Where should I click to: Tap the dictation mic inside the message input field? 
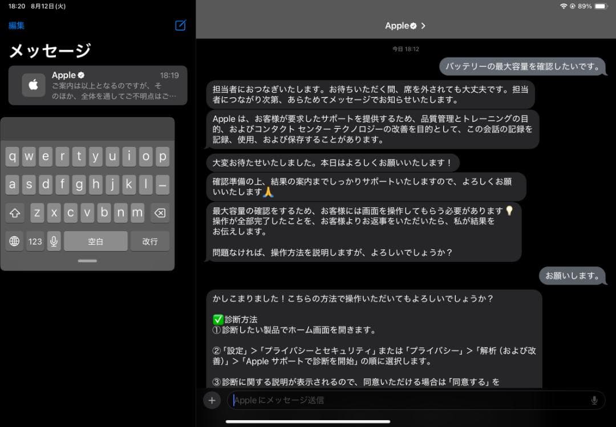595,400
